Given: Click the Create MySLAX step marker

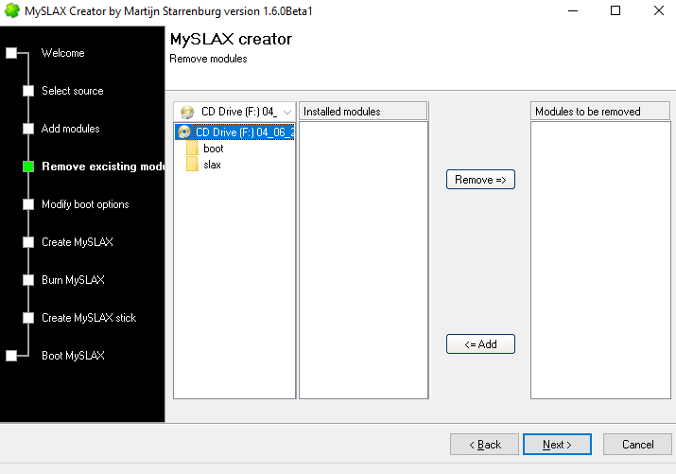Looking at the screenshot, I should coord(28,242).
